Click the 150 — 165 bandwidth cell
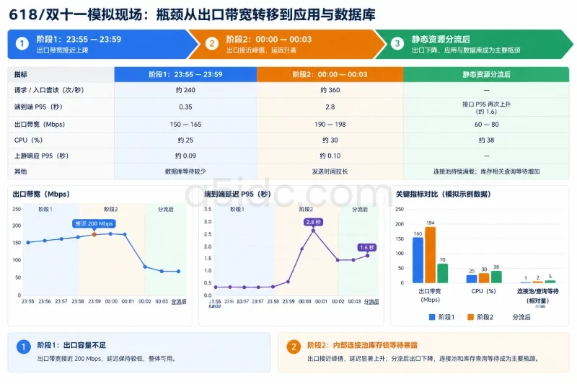 coord(185,124)
